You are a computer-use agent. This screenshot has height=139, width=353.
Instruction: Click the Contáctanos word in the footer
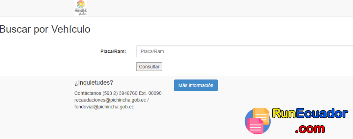88,93
